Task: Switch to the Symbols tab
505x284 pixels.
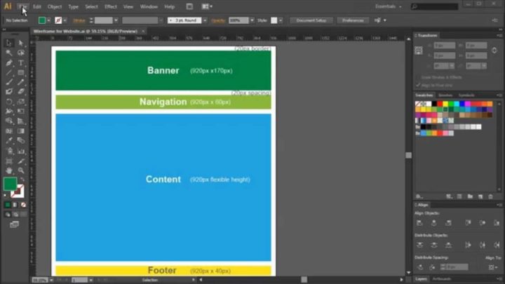Action: click(466, 95)
